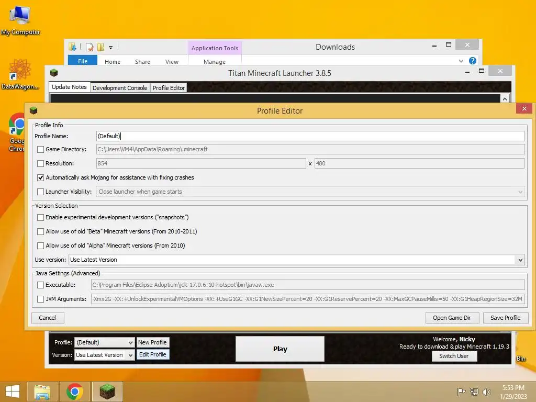Click the New Profile button
This screenshot has height=402, width=536.
(152, 342)
